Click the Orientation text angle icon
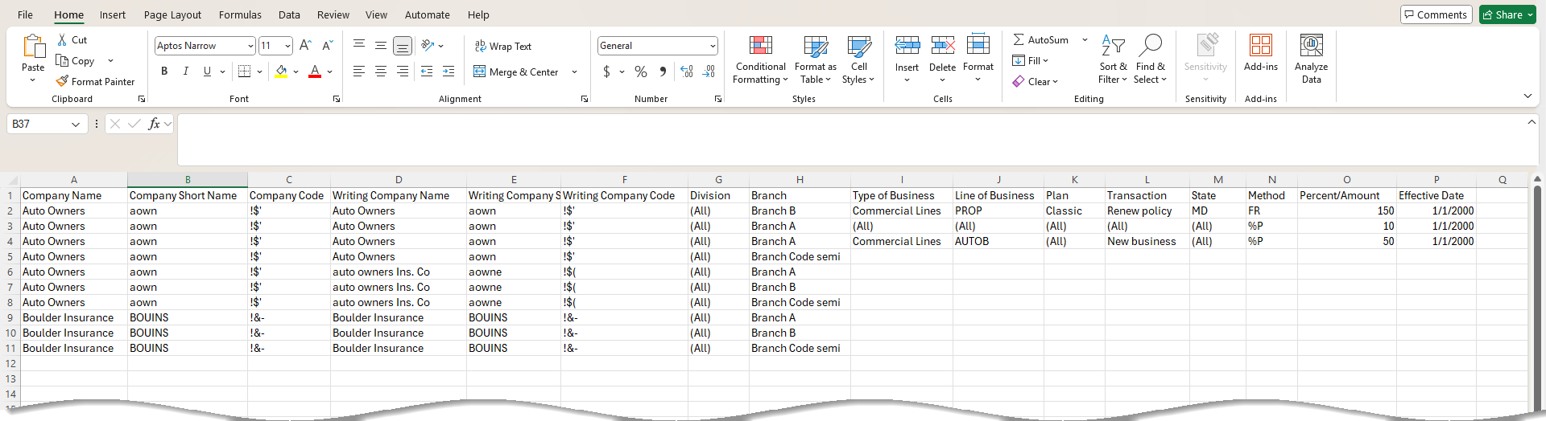The image size is (1546, 421). tap(428, 46)
